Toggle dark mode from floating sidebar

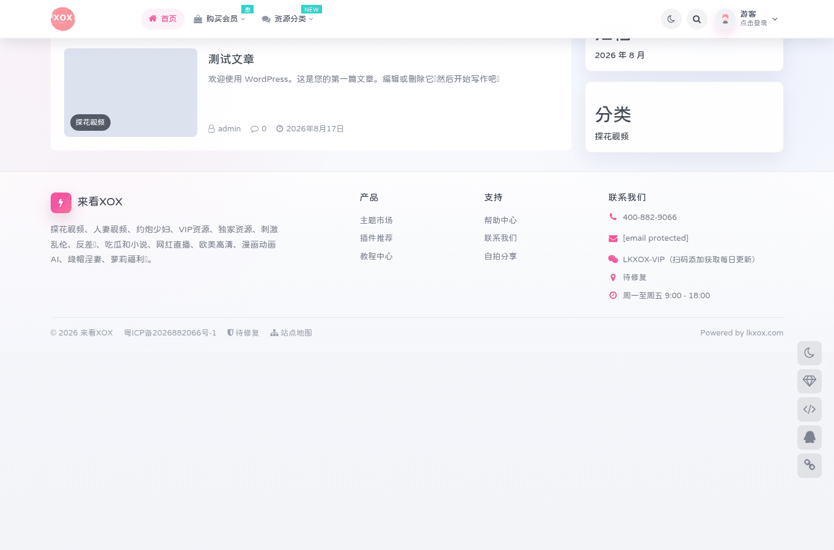click(810, 353)
